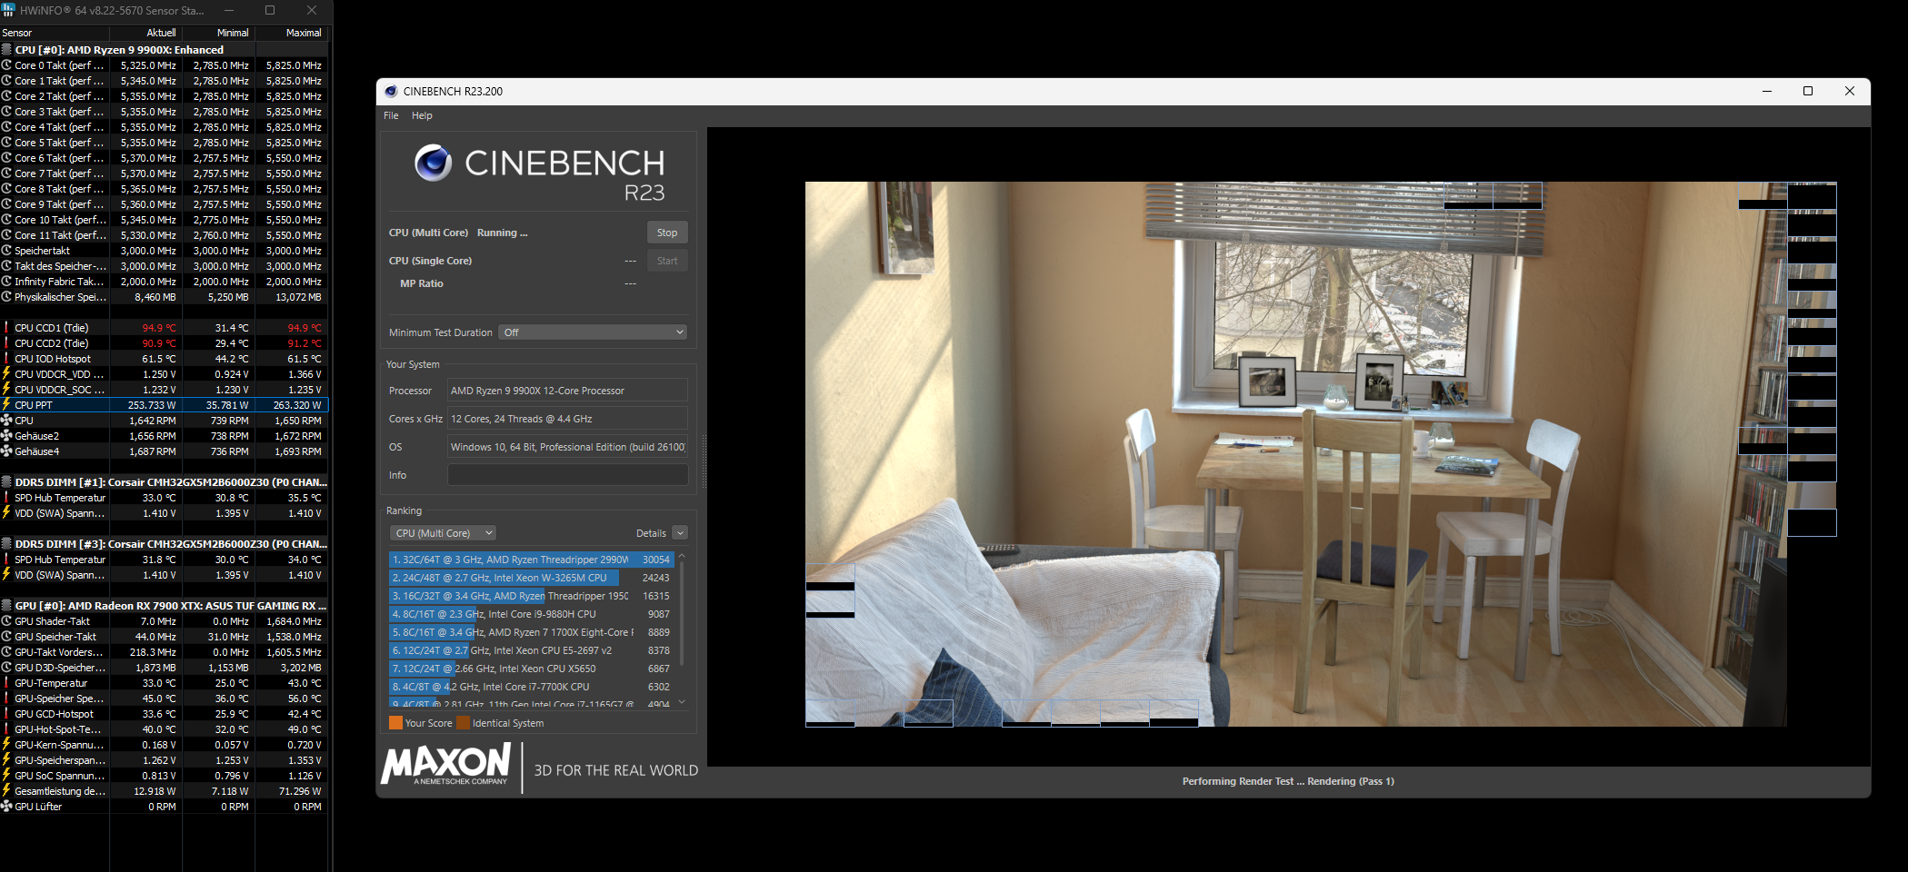
Task: Click the CPU VDDCR_VDD voltage bolt icon
Action: [6, 374]
